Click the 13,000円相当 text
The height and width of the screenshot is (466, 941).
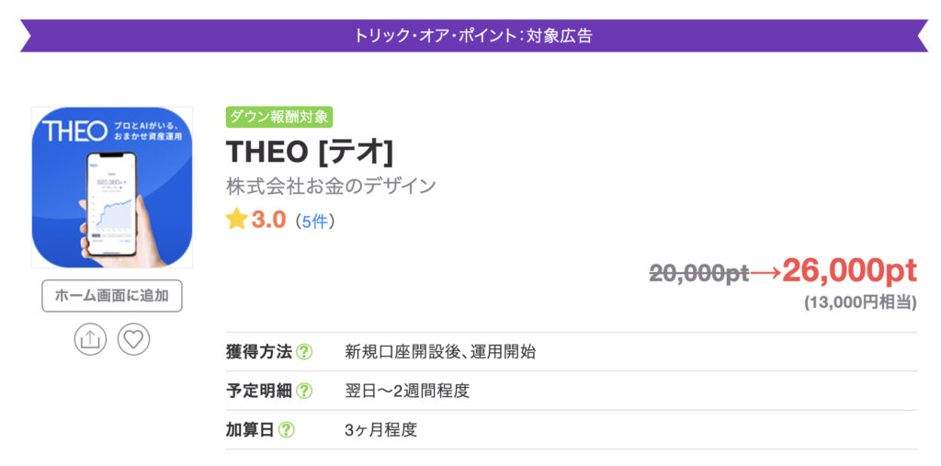[x=859, y=301]
